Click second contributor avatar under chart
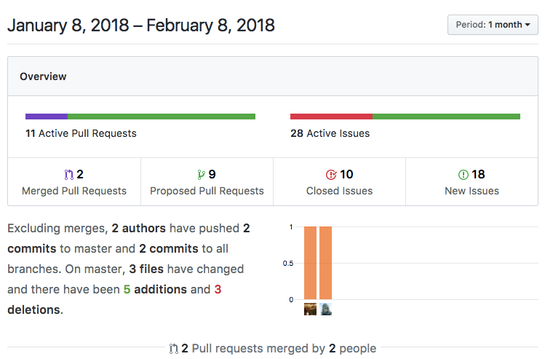 pyautogui.click(x=325, y=309)
